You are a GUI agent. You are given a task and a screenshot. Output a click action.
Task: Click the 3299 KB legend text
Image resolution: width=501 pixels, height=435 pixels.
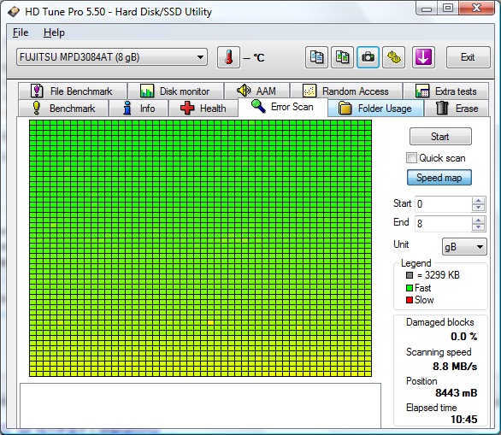pos(439,275)
